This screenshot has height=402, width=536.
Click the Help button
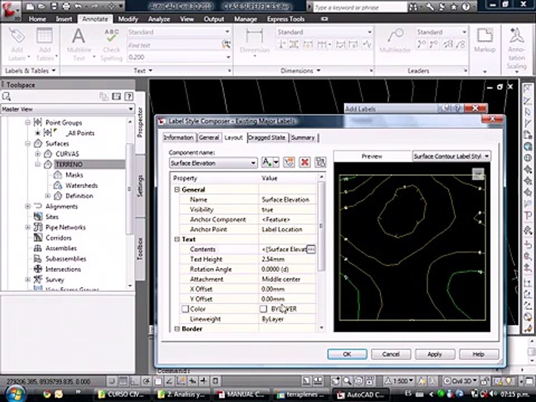point(478,354)
